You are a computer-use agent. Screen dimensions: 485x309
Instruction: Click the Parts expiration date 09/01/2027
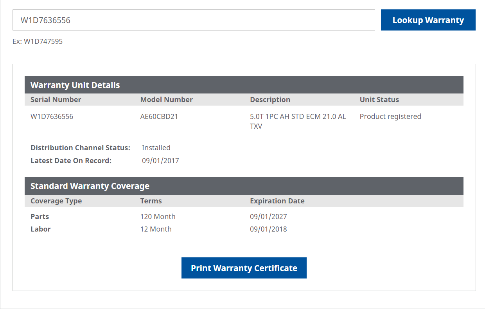coord(269,216)
